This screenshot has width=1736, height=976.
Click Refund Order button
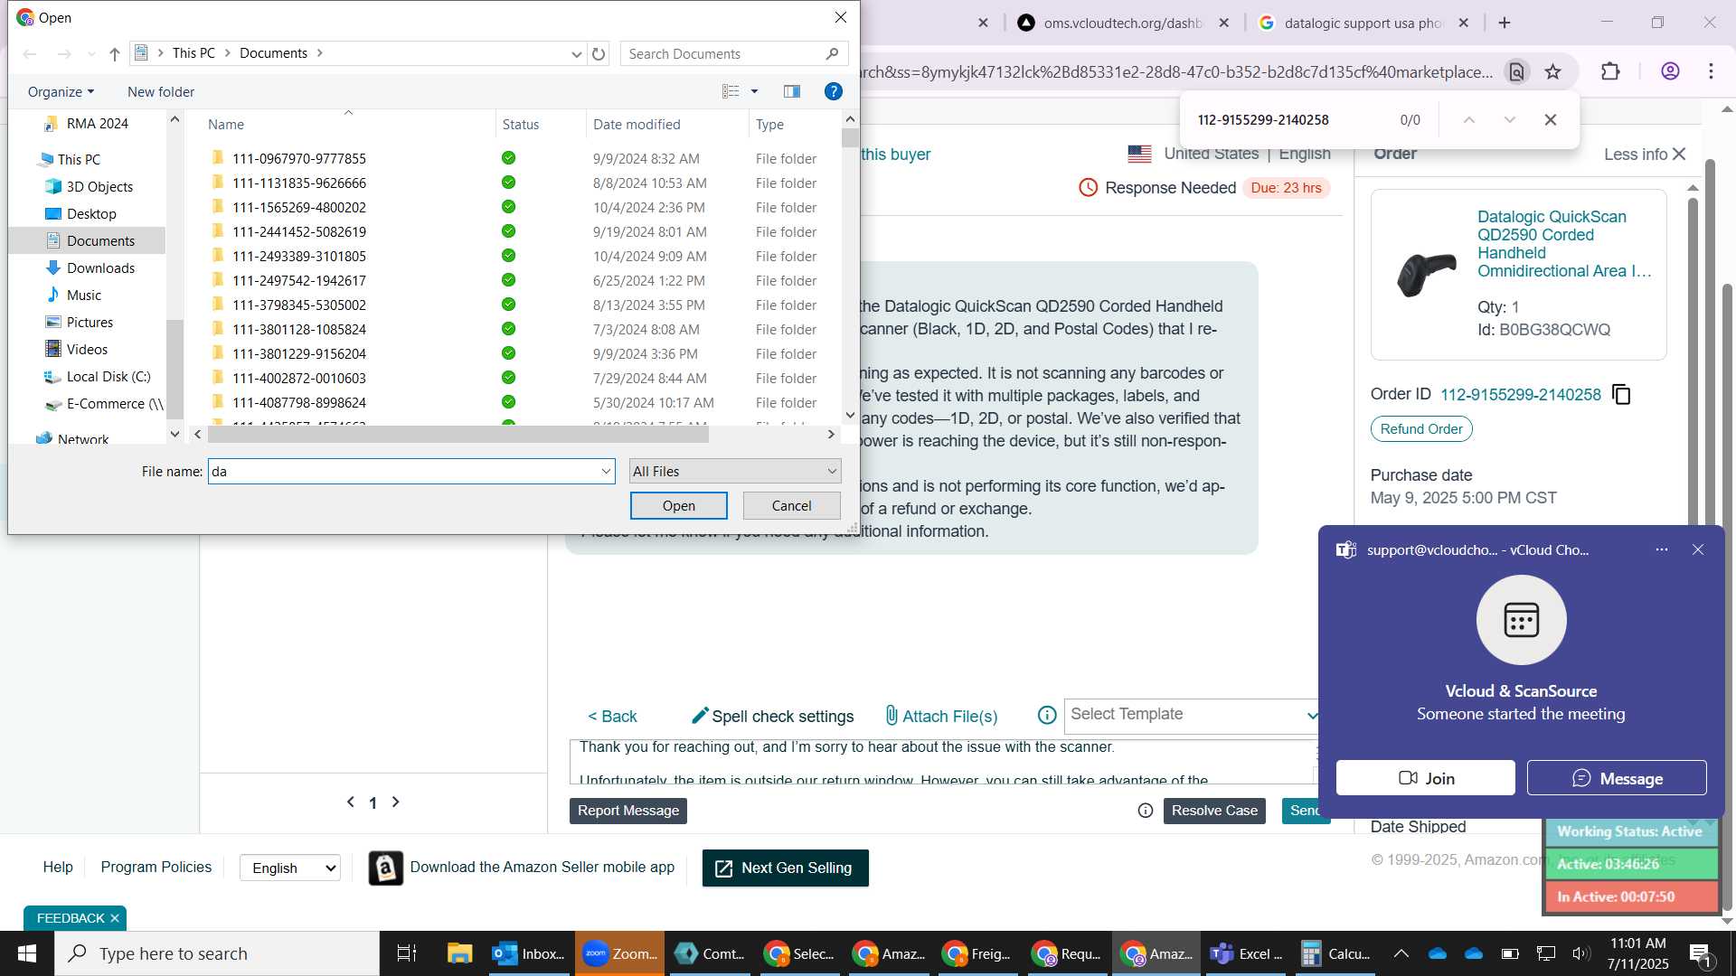pos(1421,429)
